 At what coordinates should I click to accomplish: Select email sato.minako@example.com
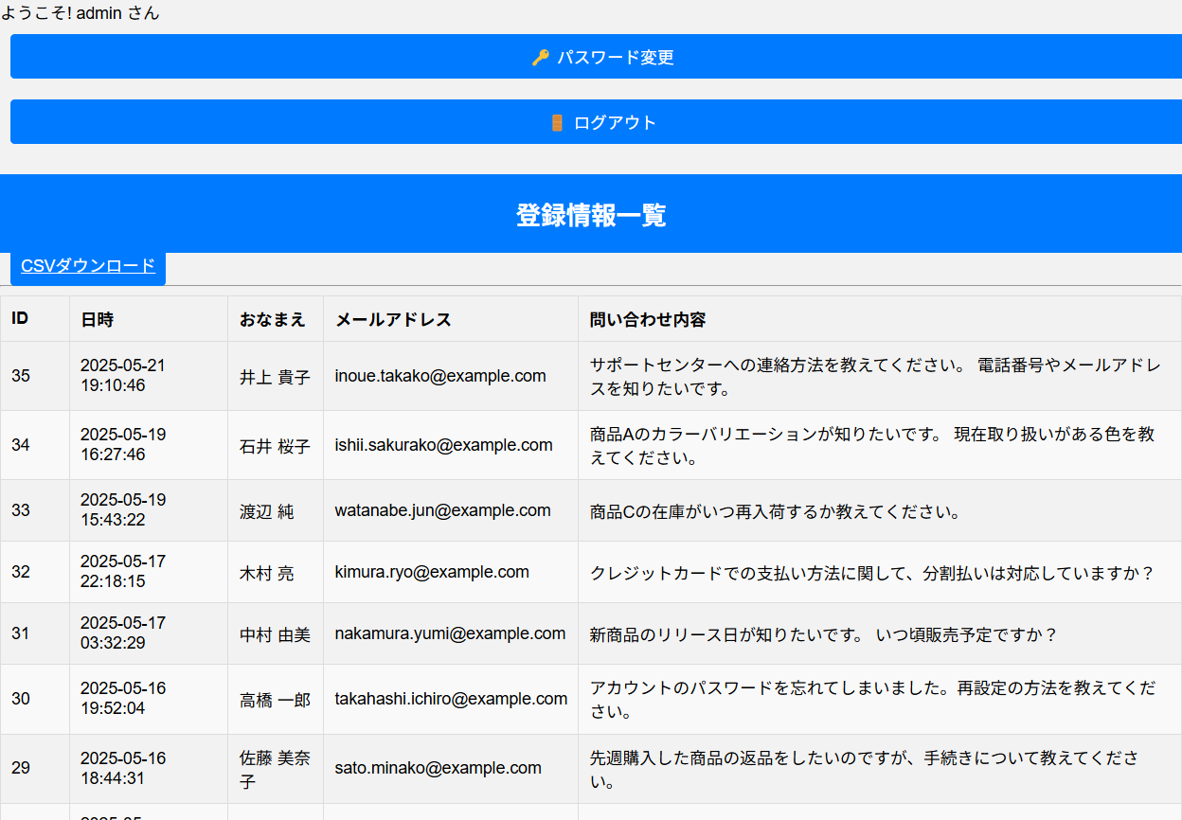coord(438,768)
